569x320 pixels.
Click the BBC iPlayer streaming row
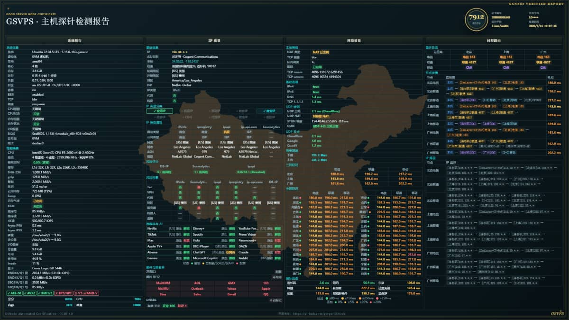214,246
